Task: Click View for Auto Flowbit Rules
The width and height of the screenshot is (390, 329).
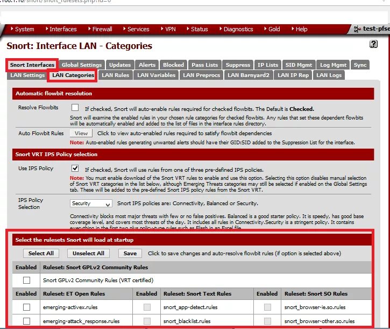Action: pyautogui.click(x=81, y=133)
